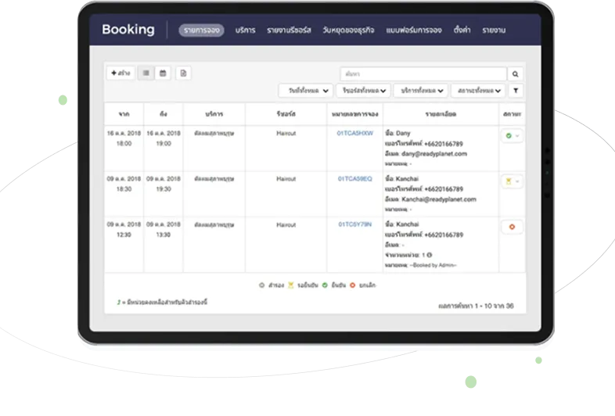Click the export document icon
The width and height of the screenshot is (615, 416).
(183, 73)
